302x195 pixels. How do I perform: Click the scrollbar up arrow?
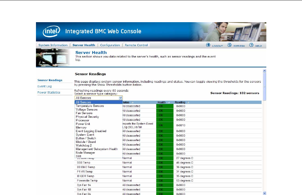[265, 71]
